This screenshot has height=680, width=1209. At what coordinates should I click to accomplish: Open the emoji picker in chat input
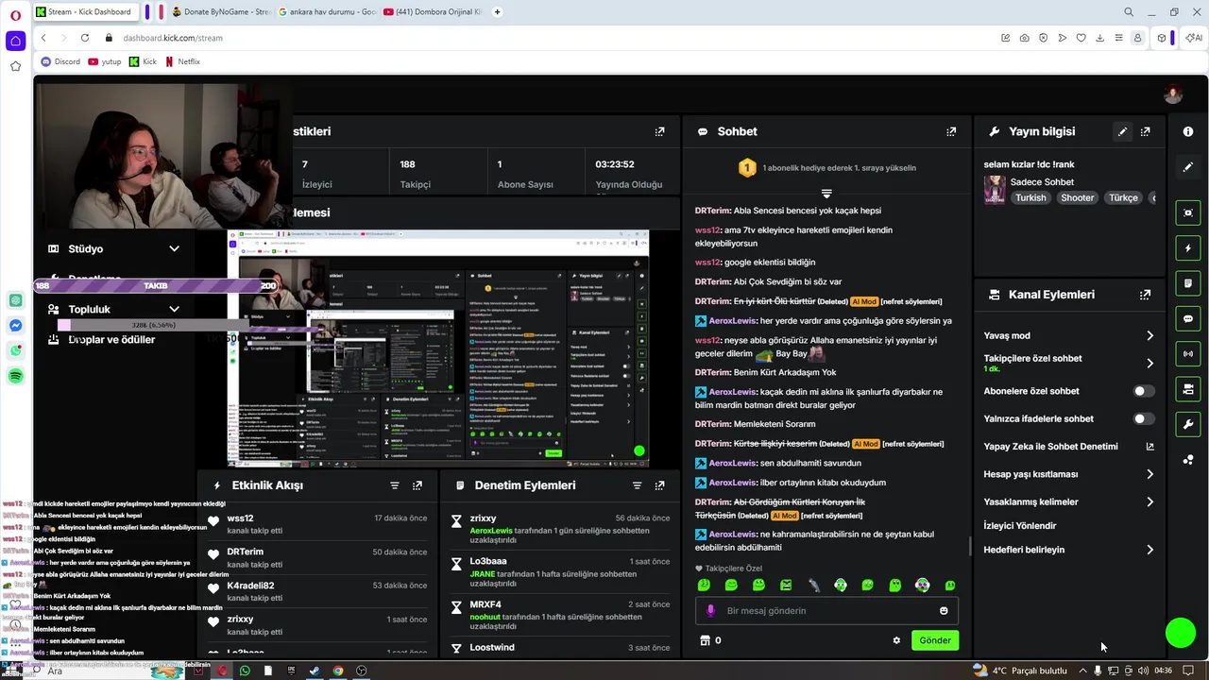pyautogui.click(x=944, y=611)
